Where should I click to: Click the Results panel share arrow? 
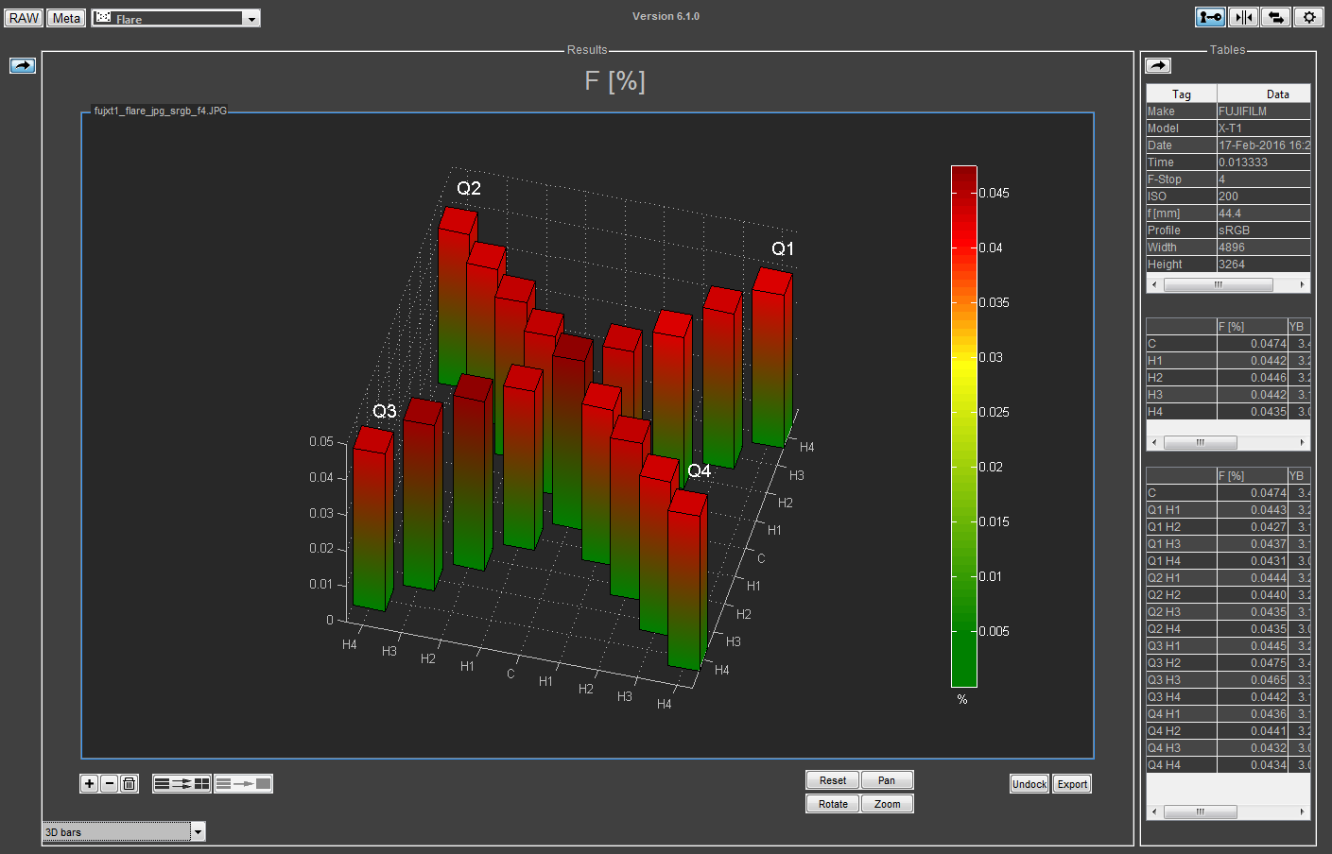coord(23,65)
